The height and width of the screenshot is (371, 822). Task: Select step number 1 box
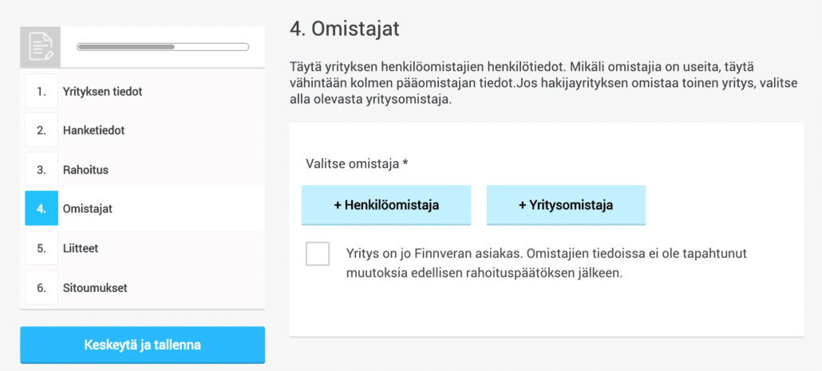click(41, 91)
